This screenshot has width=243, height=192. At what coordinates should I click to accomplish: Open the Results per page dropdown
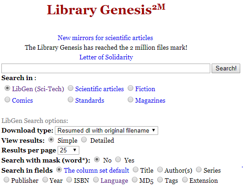(x=68, y=150)
